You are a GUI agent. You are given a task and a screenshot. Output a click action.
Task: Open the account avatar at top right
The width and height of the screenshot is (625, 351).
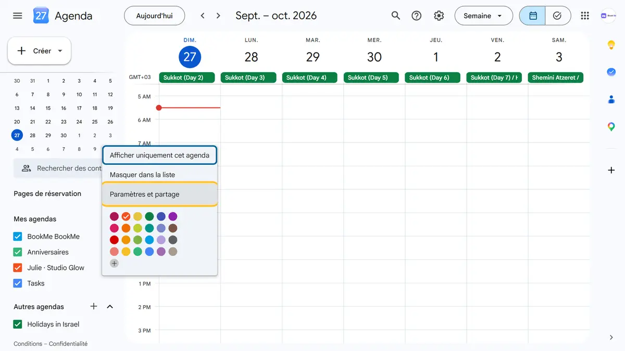(608, 16)
